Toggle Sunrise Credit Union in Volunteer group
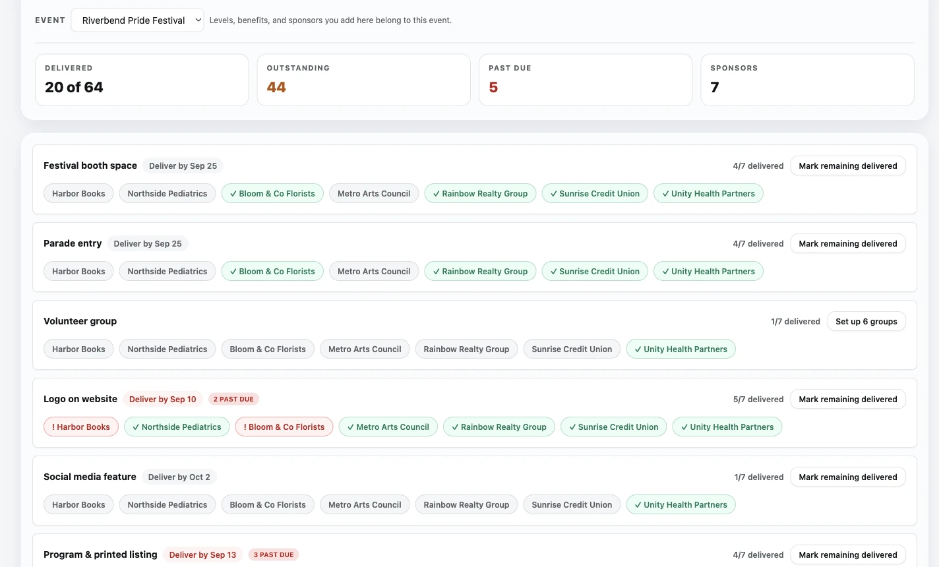Viewport: 939px width, 567px height. tap(572, 349)
